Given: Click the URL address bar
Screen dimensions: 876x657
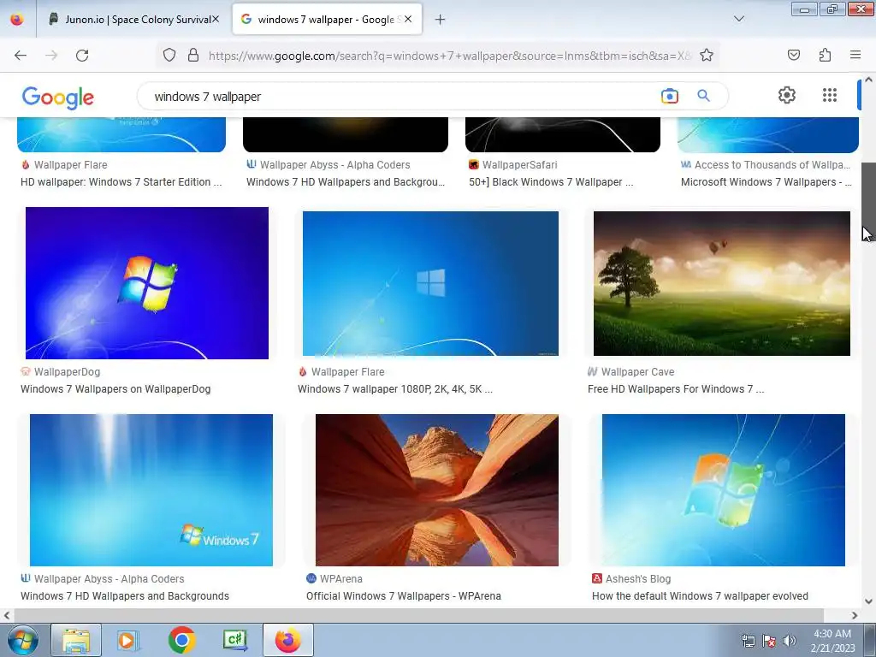Looking at the screenshot, I should tap(450, 56).
